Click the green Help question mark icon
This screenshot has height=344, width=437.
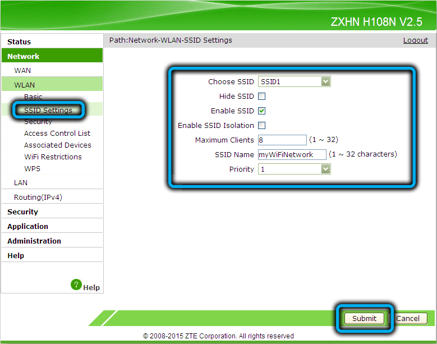pos(76,285)
